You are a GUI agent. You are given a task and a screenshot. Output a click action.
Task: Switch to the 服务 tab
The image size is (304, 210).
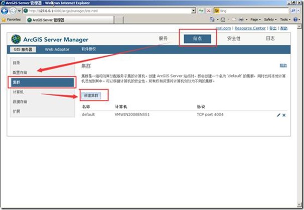tap(163, 38)
